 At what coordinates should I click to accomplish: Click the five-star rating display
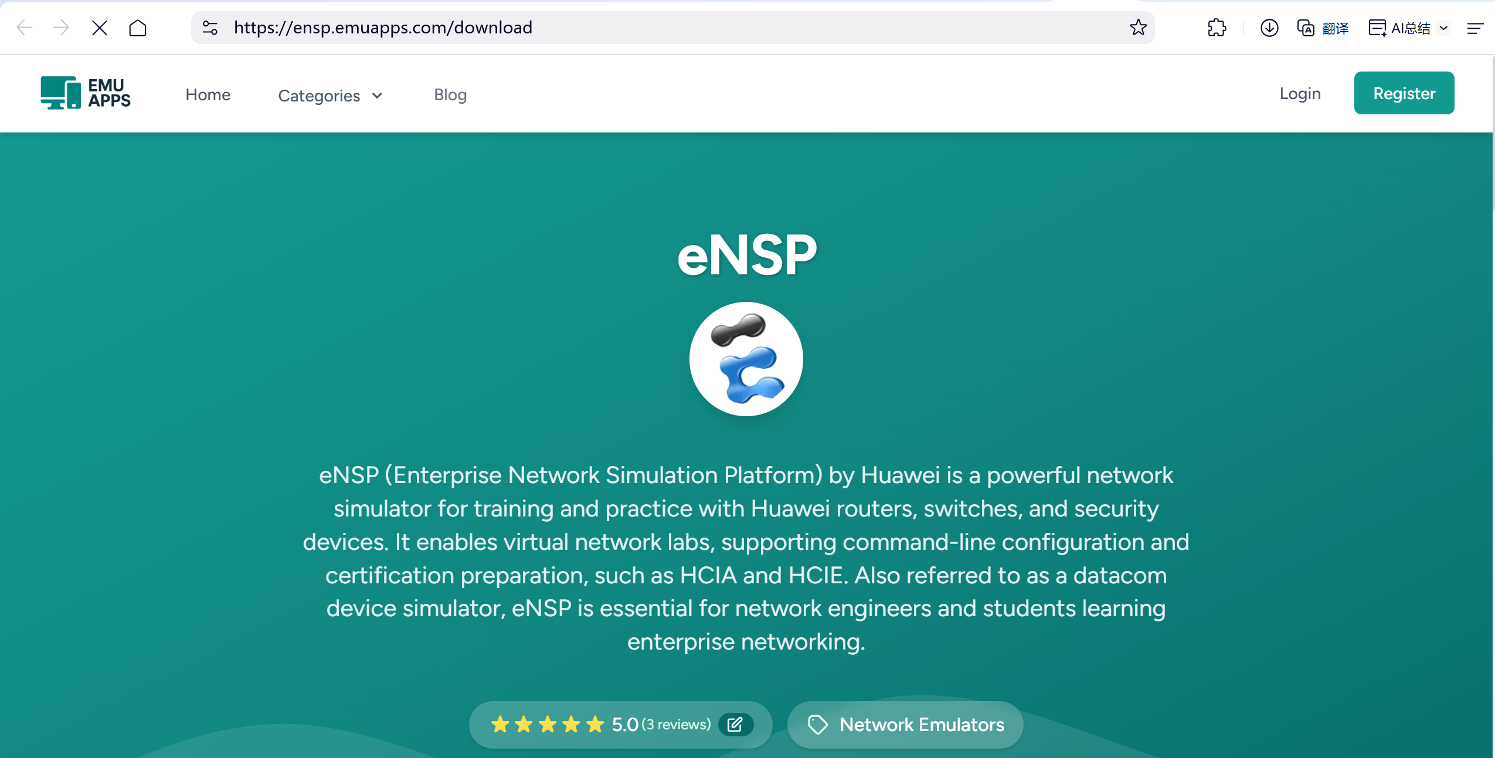coord(547,725)
